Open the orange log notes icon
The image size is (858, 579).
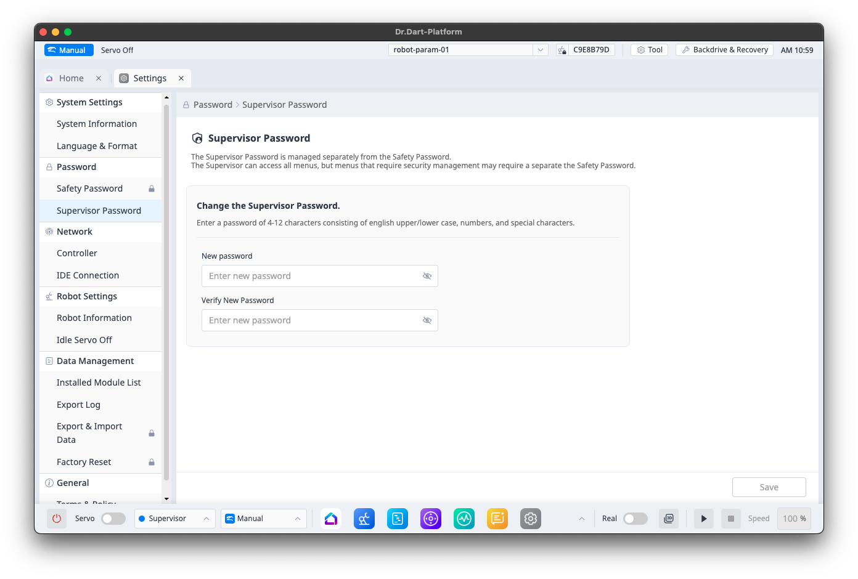click(497, 519)
